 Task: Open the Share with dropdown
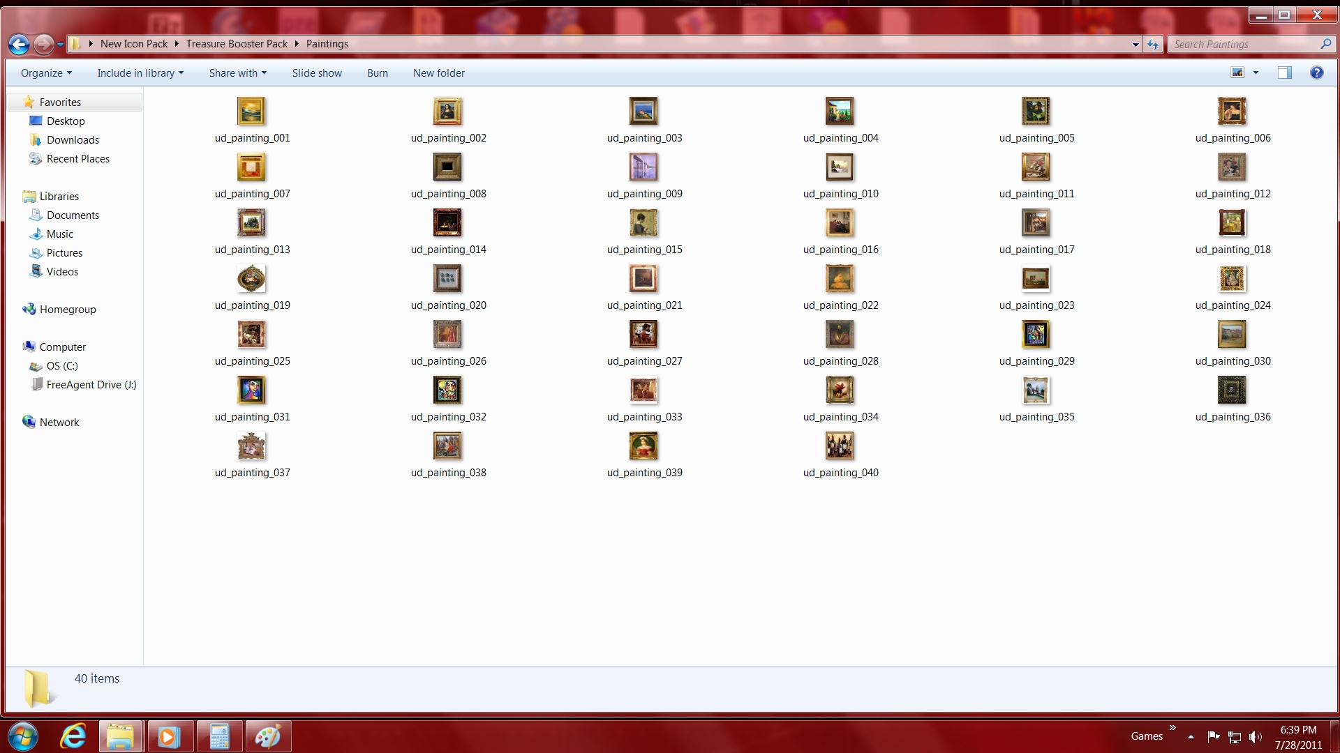[x=237, y=73]
